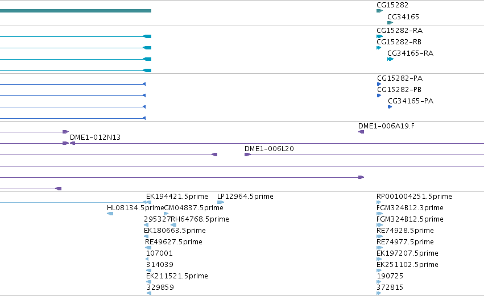Select the RE74928.5prime label
484x296 pixels.
pos(405,231)
